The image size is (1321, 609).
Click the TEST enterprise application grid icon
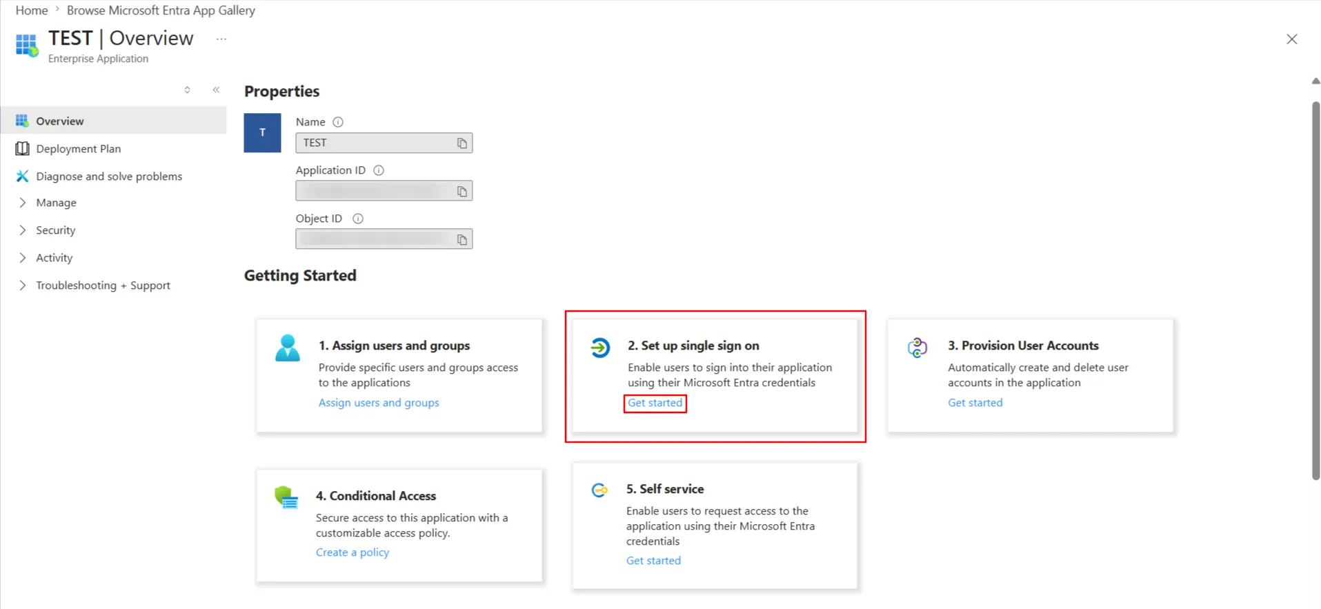point(27,46)
